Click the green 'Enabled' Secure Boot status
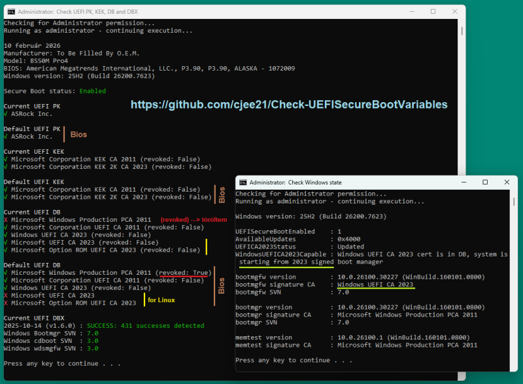523x384 pixels. [x=92, y=91]
